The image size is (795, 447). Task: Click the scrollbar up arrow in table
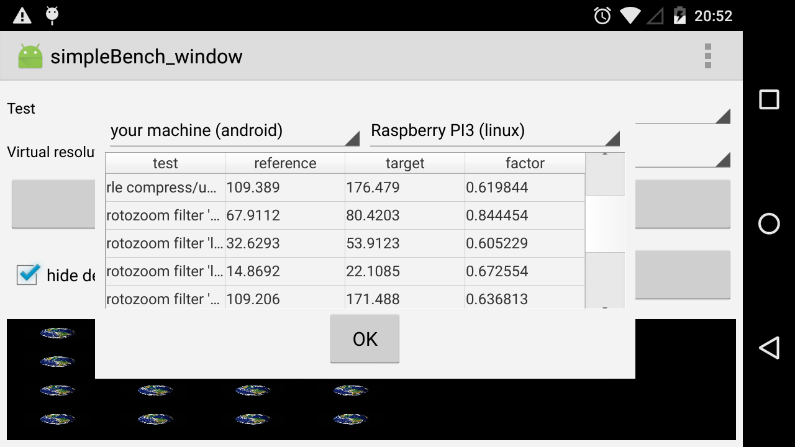pos(605,154)
